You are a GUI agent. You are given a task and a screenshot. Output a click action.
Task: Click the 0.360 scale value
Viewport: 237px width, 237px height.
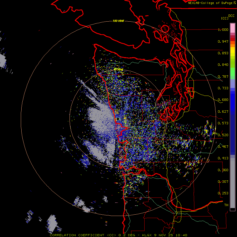point(223,170)
